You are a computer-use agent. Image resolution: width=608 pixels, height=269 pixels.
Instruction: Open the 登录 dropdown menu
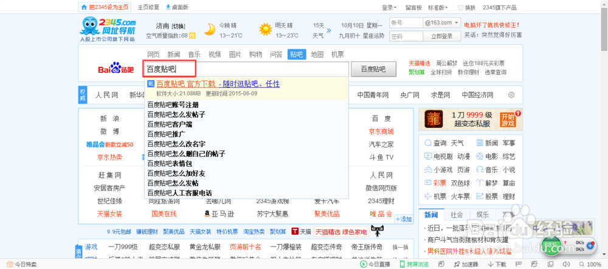(389, 7)
